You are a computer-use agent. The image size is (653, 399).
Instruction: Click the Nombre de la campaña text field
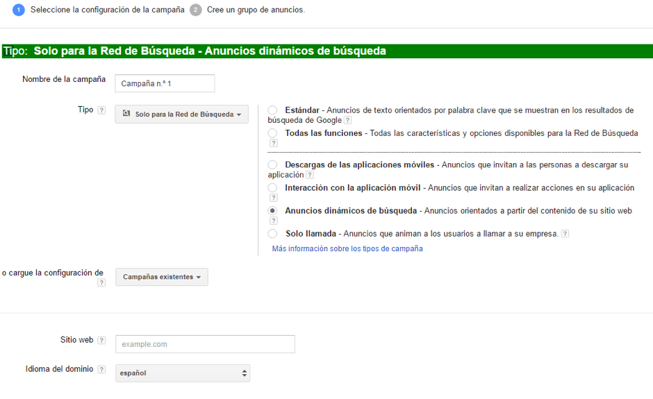point(165,83)
